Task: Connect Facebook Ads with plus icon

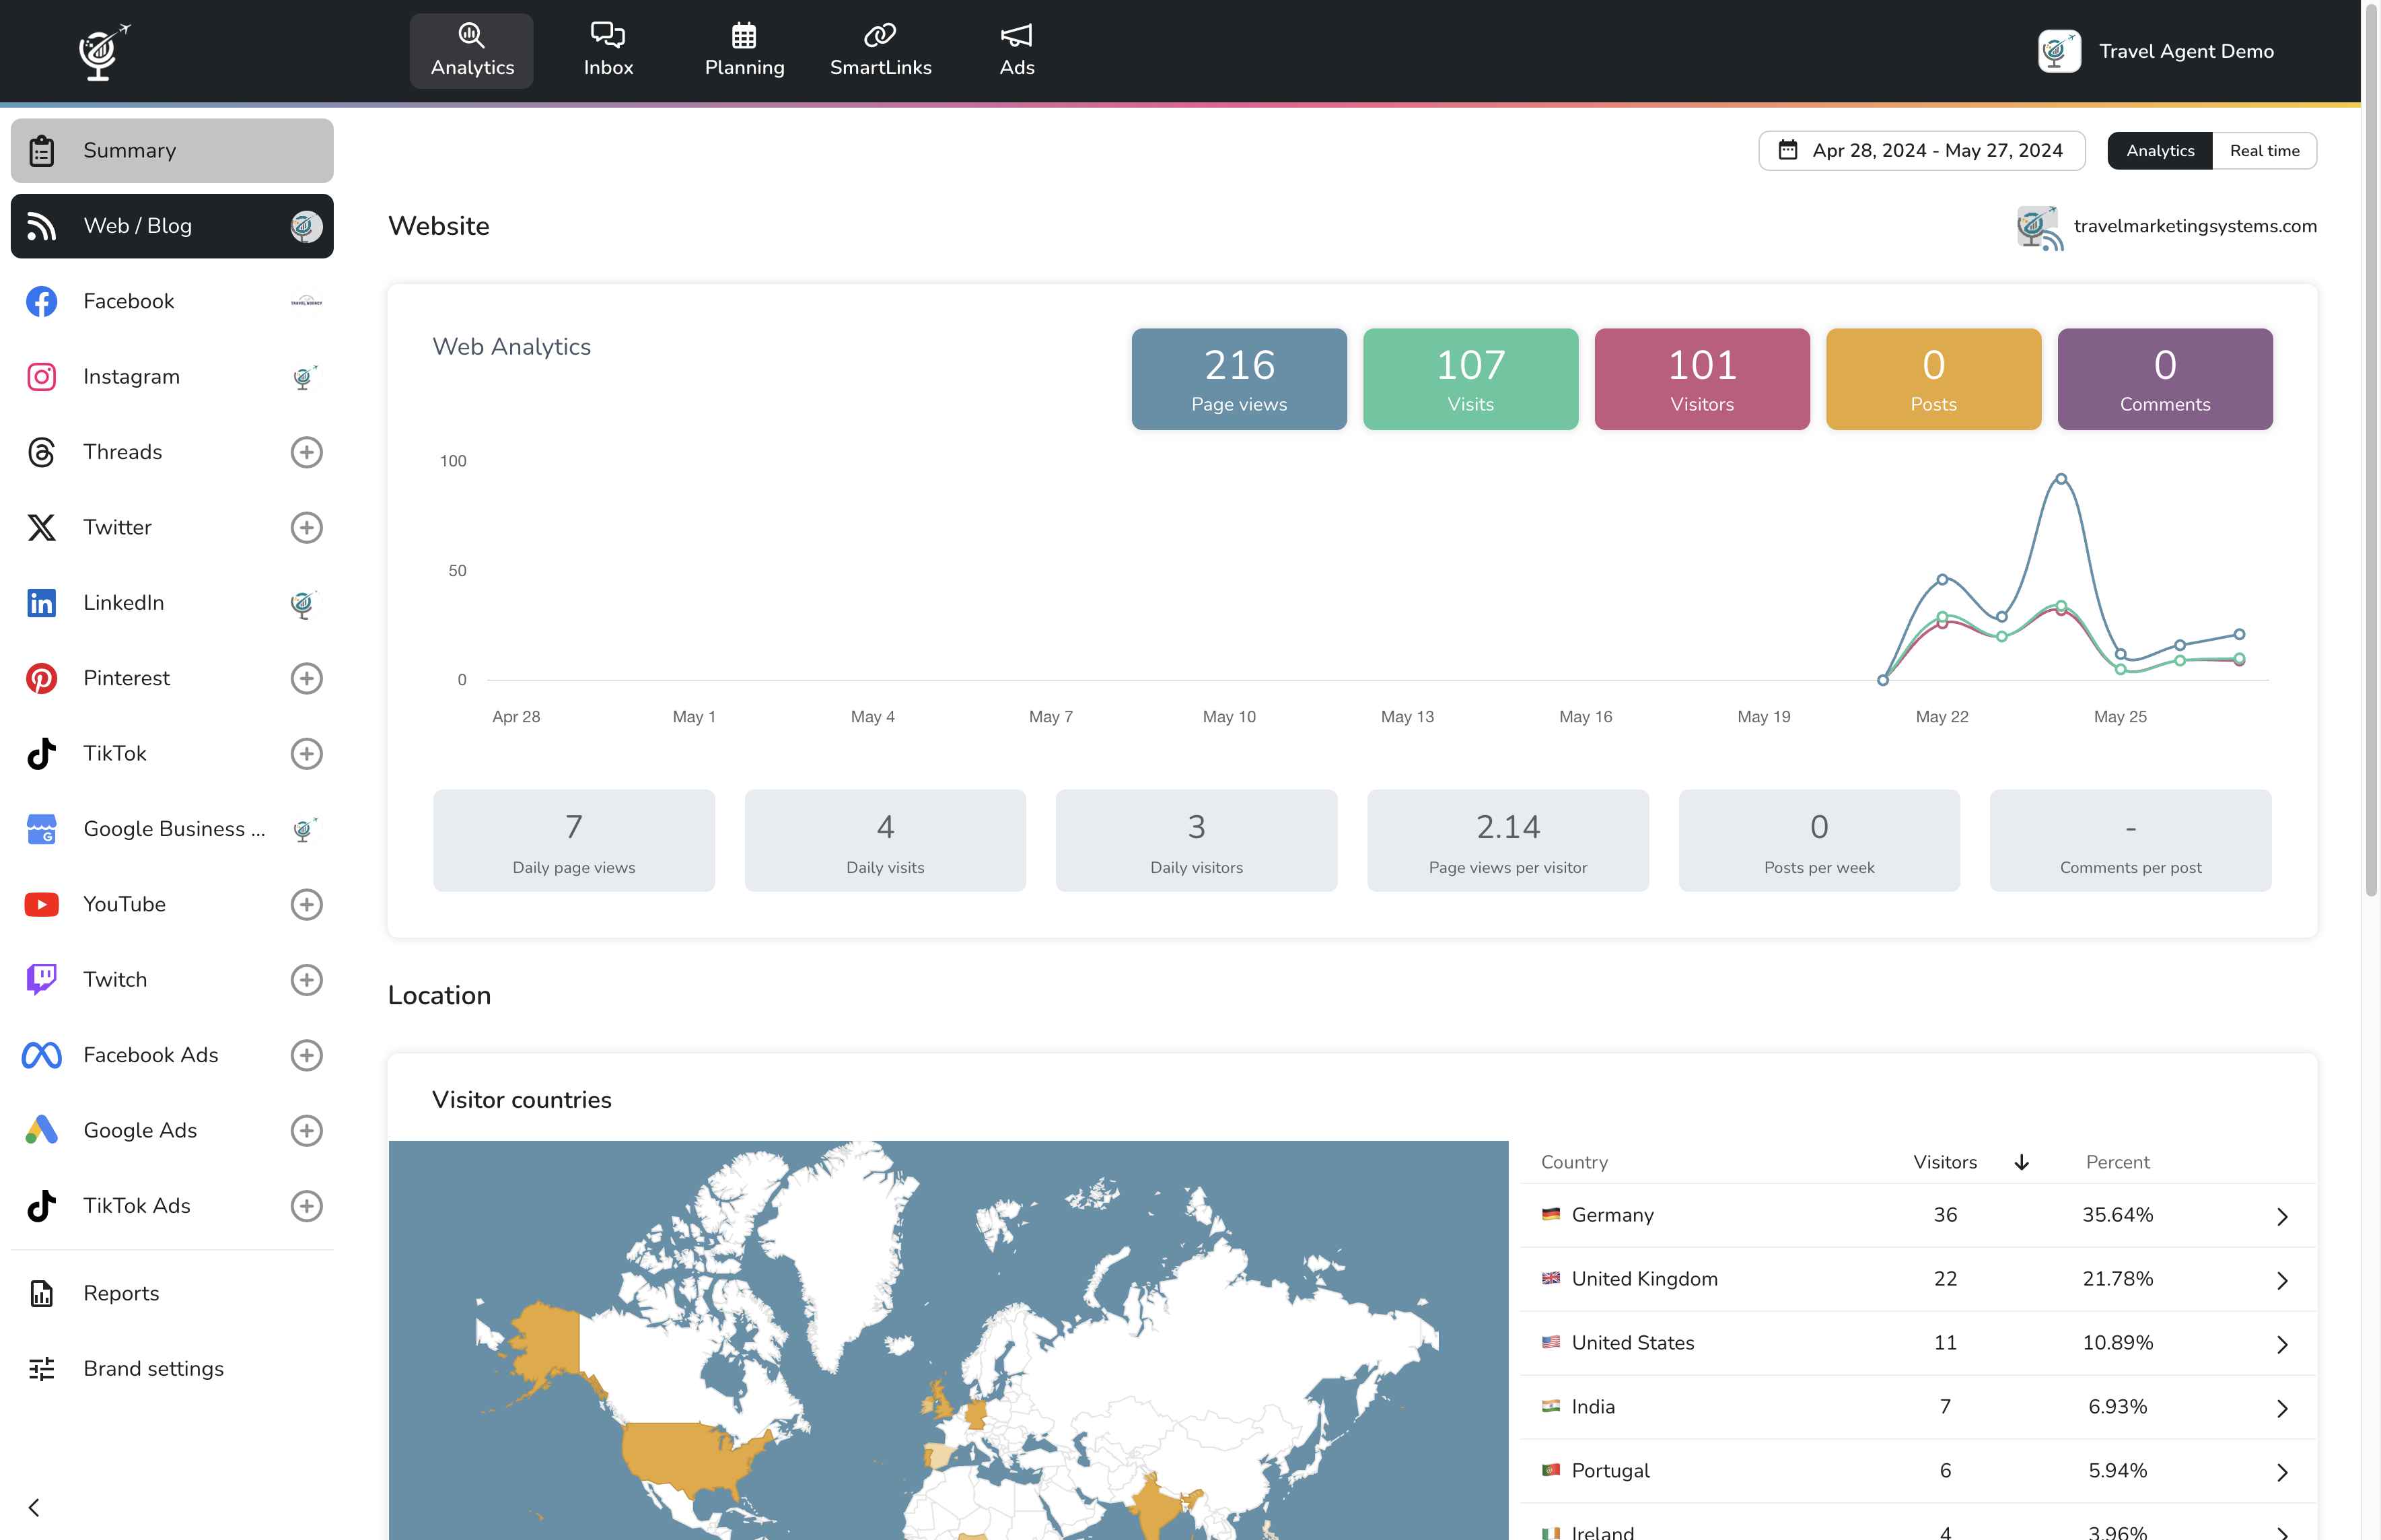Action: point(306,1055)
